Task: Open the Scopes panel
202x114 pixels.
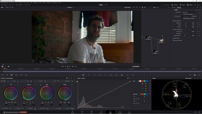Action: (x=195, y=75)
